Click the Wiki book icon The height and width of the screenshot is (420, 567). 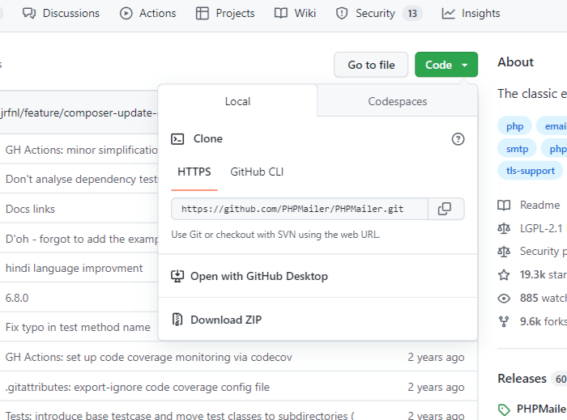280,14
